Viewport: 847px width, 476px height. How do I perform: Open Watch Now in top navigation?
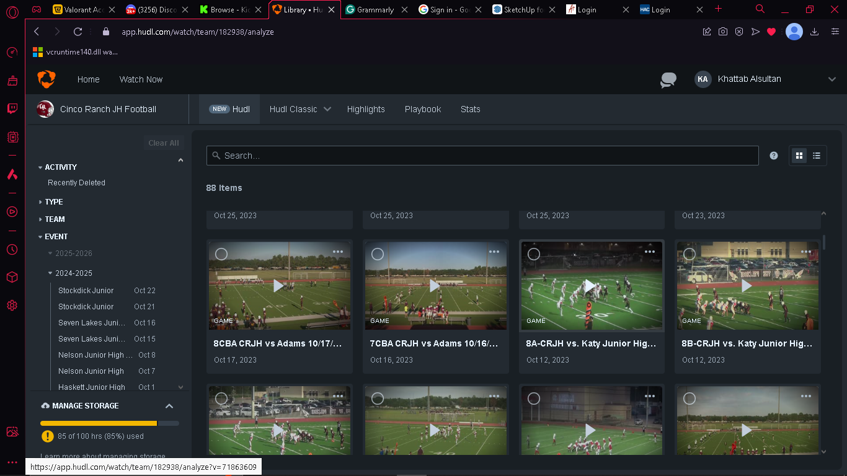pyautogui.click(x=141, y=79)
